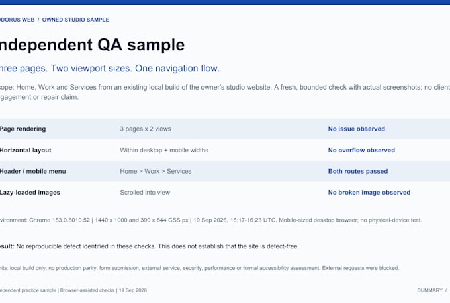
Task: Click the 'No overflow observed' result
Action: [361, 150]
